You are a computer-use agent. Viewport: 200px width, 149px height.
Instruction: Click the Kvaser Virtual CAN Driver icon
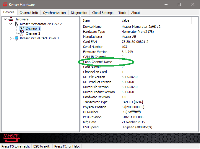tap(17, 38)
